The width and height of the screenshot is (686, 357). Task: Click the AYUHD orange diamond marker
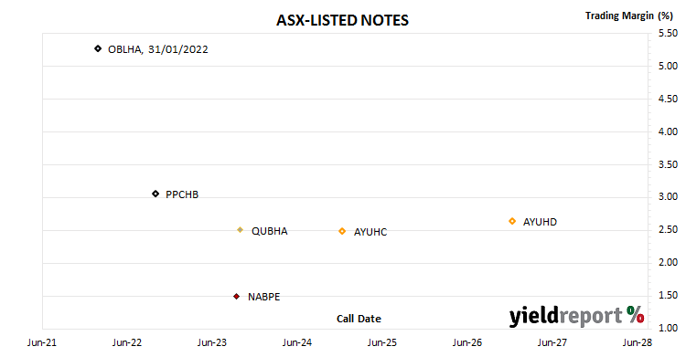tap(512, 221)
